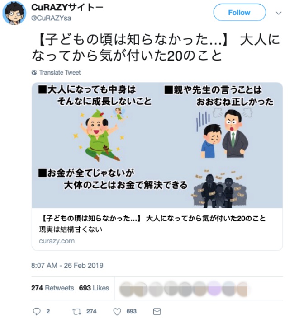Open the @CuRAZYsa handle link
This screenshot has height=318, width=299.
coord(51,18)
